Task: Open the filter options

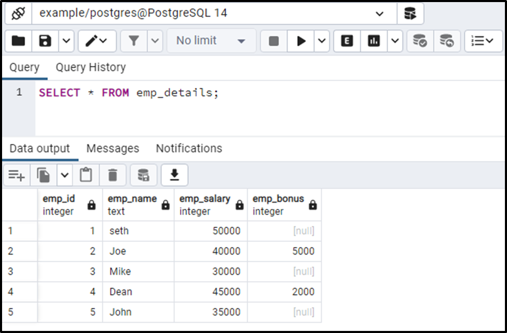Action: (x=134, y=41)
